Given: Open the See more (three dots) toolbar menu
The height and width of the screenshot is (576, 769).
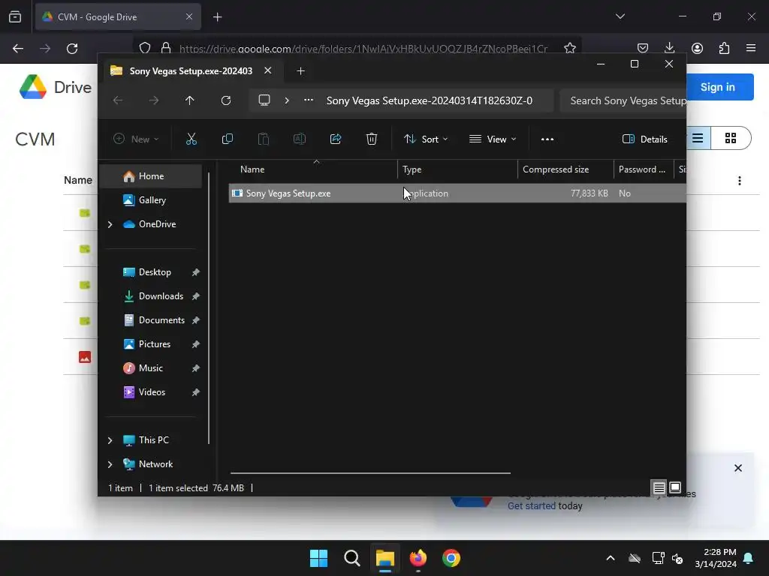Looking at the screenshot, I should click(x=547, y=139).
